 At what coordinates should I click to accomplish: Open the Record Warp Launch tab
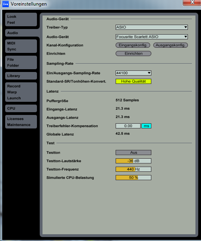point(21,92)
